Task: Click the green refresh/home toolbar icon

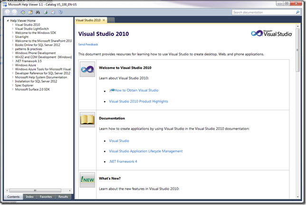Action: point(23,12)
